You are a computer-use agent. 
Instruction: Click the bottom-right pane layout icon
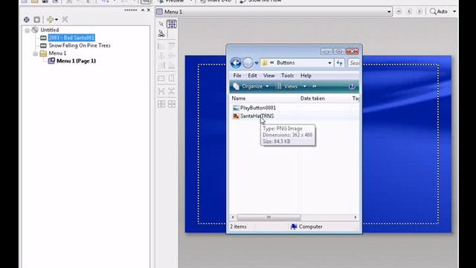[x=172, y=104]
